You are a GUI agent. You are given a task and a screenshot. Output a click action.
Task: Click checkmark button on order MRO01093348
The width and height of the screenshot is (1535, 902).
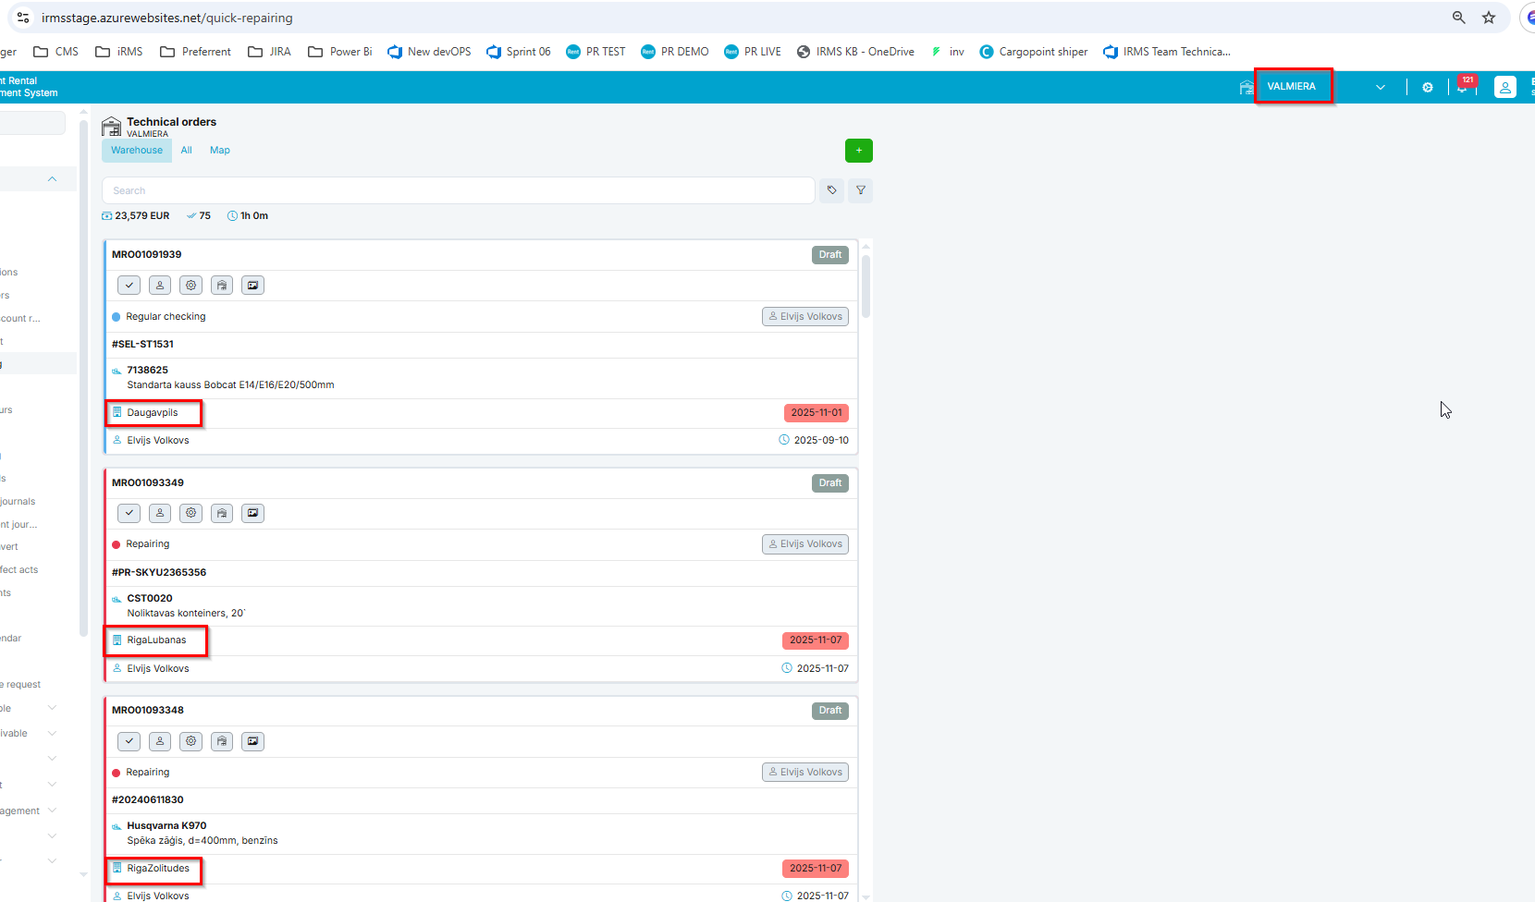(x=129, y=741)
